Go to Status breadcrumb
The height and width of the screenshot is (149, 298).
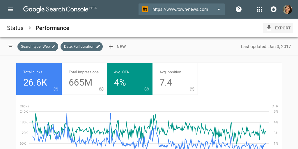pyautogui.click(x=15, y=28)
